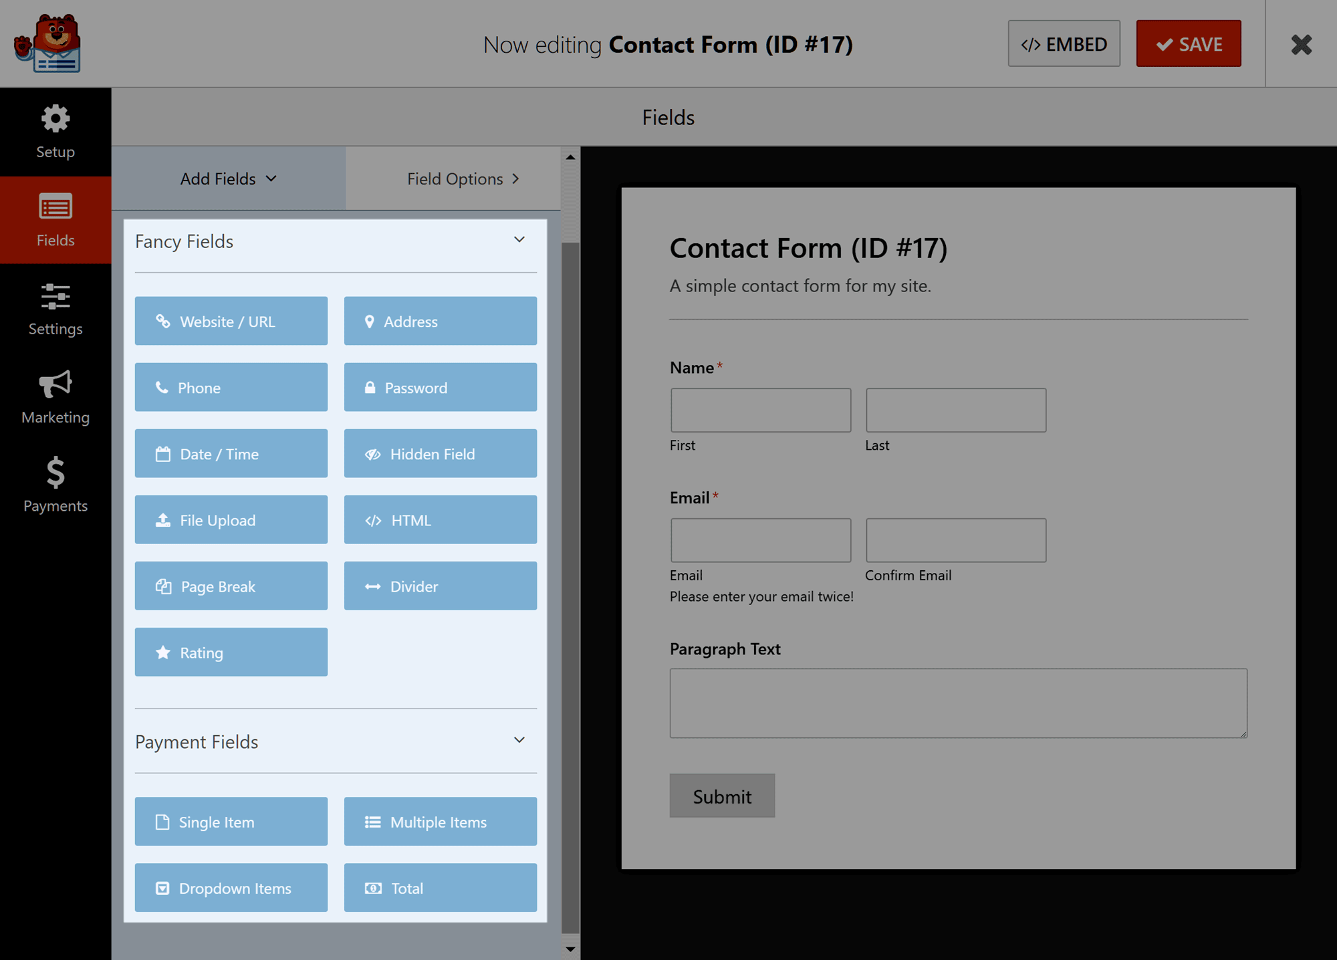Collapse the Payment Fields section
This screenshot has height=960, width=1337.
[520, 740]
